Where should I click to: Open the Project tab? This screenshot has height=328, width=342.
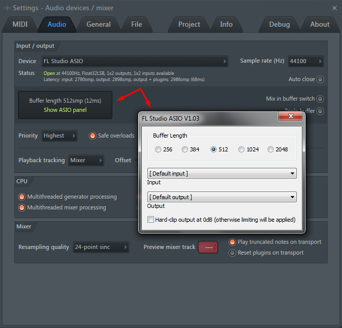click(189, 25)
